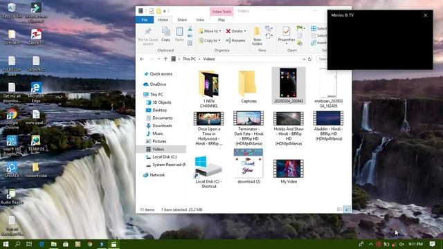Click inside the Explorer search box

point(321,59)
